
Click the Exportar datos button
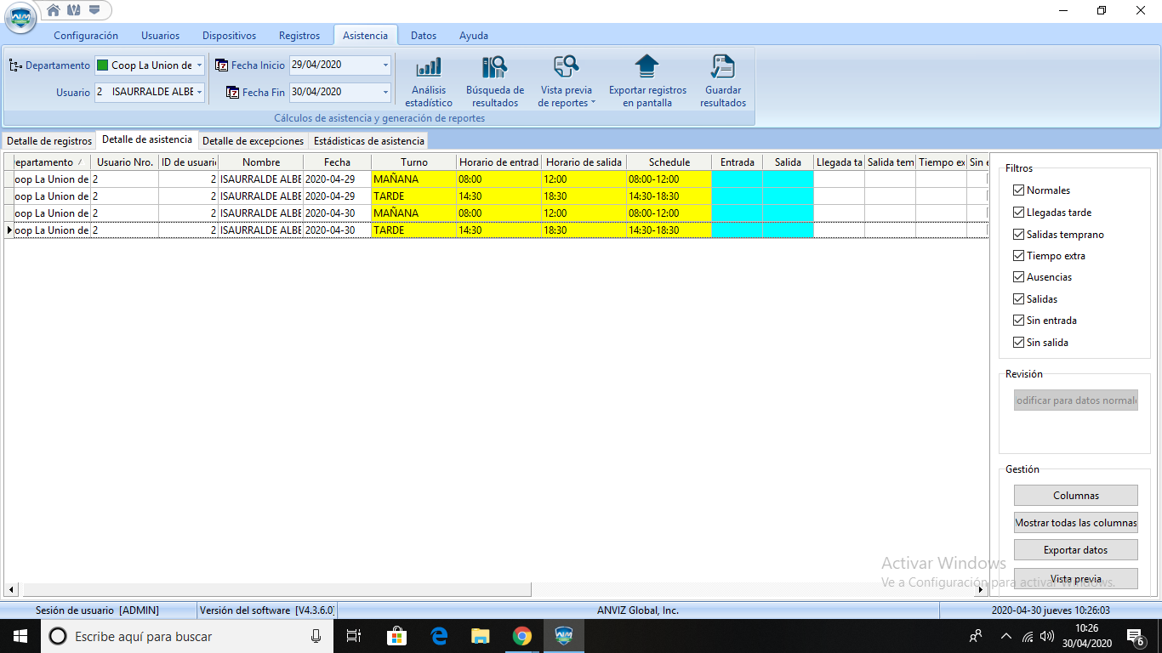1075,550
